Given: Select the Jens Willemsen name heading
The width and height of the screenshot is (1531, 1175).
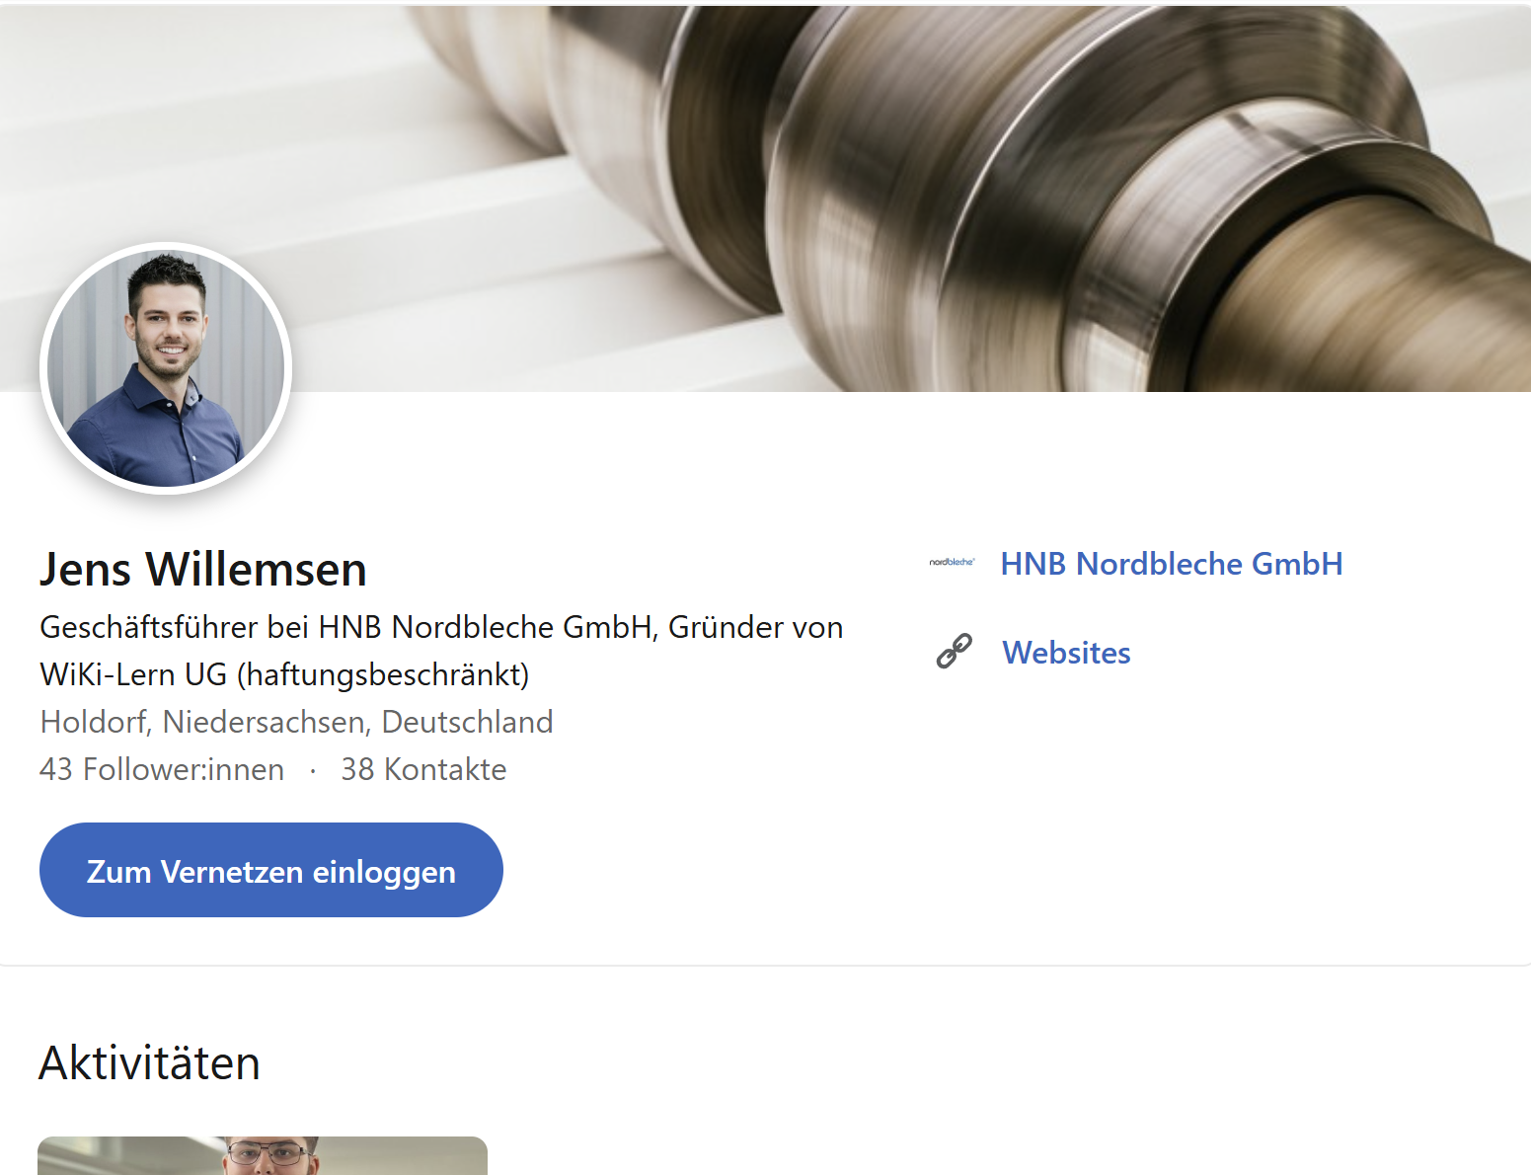Looking at the screenshot, I should tap(203, 569).
